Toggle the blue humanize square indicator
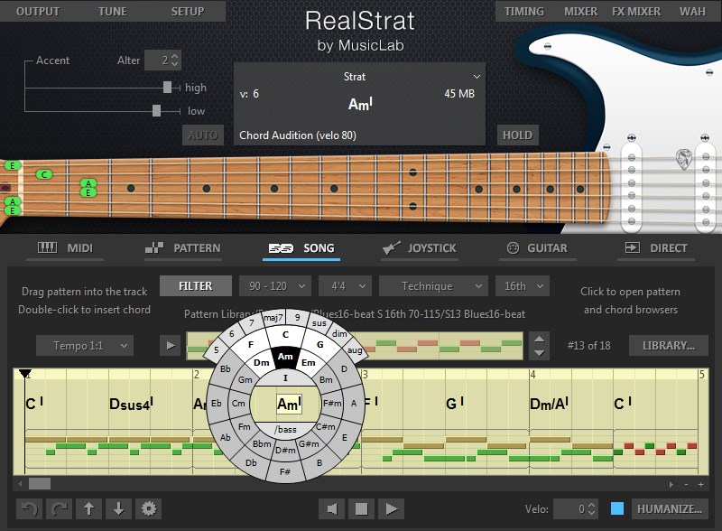The height and width of the screenshot is (531, 722). (x=617, y=509)
